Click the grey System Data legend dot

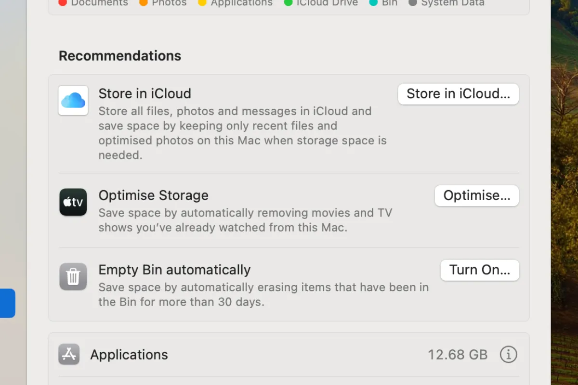coord(413,3)
